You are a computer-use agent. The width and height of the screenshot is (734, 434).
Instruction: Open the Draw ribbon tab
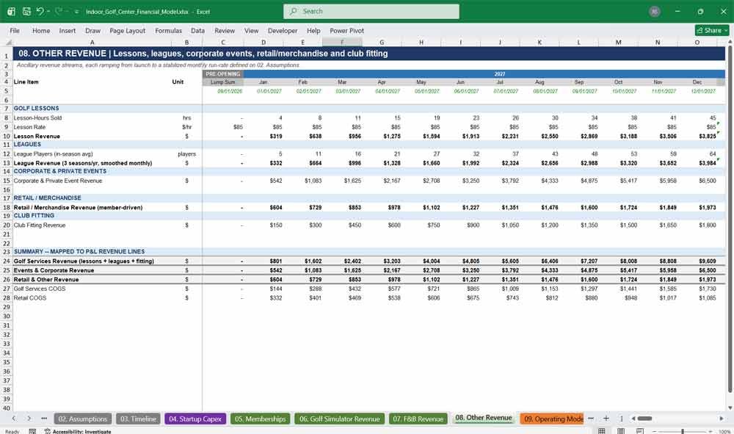tap(92, 30)
